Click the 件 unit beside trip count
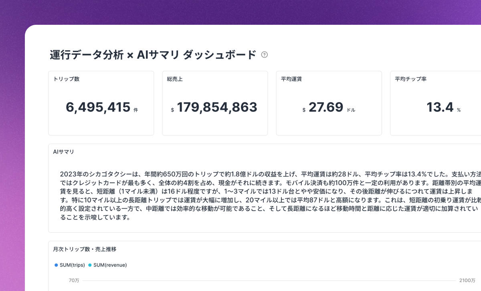481x291 pixels. coord(136,110)
